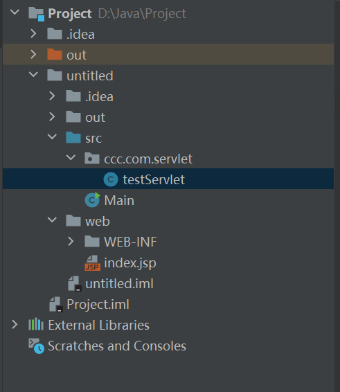Expand the orange out folder
340x392 pixels.
(33, 54)
